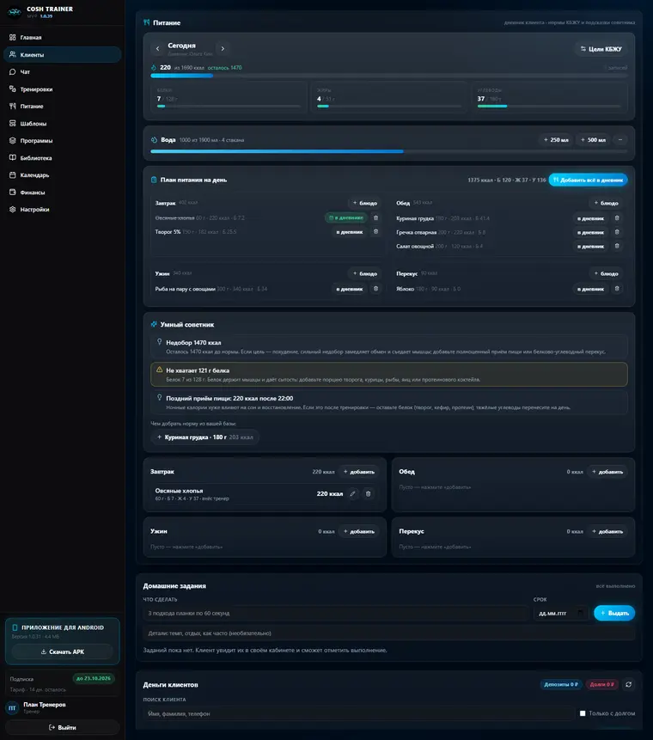Click the Cosh Trainer logo icon

pyautogui.click(x=15, y=12)
